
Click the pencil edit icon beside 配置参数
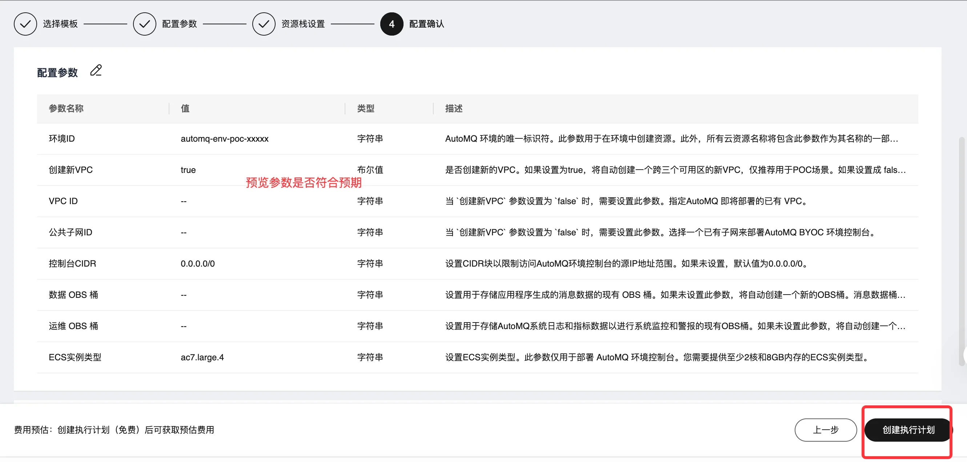96,70
